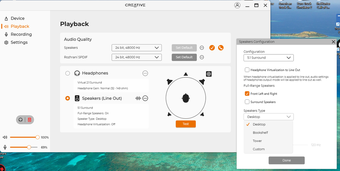
Task: Open Speakers (Line Out) more options ellipsis
Action: tap(145, 98)
